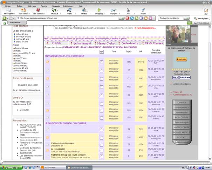The image size is (212, 170).
Task: Open the Favoris menu
Action: pyautogui.click(x=44, y=6)
